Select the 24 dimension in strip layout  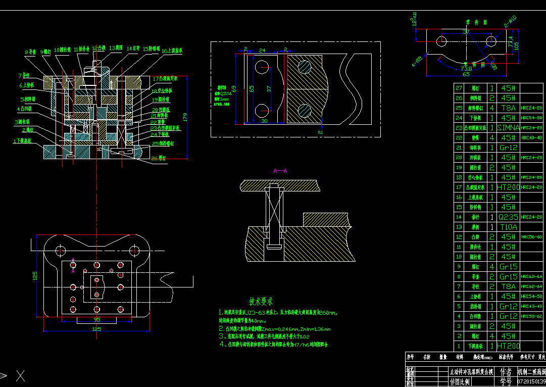point(263,51)
